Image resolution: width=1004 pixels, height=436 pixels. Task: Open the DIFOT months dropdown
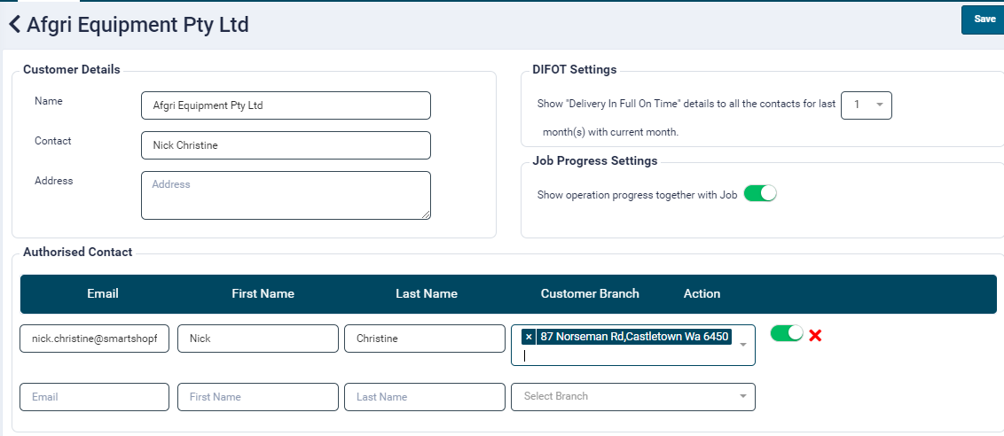[866, 105]
